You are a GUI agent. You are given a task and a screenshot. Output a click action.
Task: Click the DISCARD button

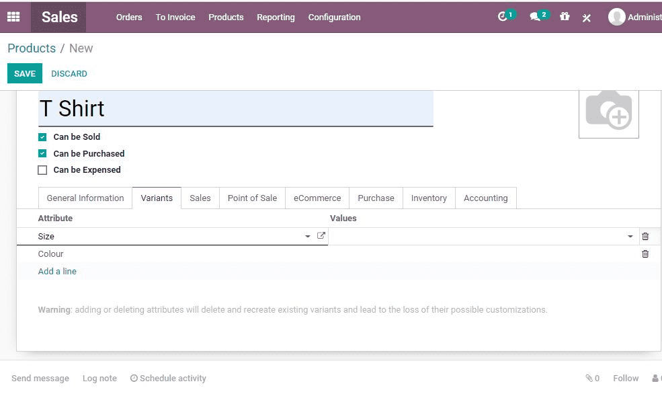69,73
